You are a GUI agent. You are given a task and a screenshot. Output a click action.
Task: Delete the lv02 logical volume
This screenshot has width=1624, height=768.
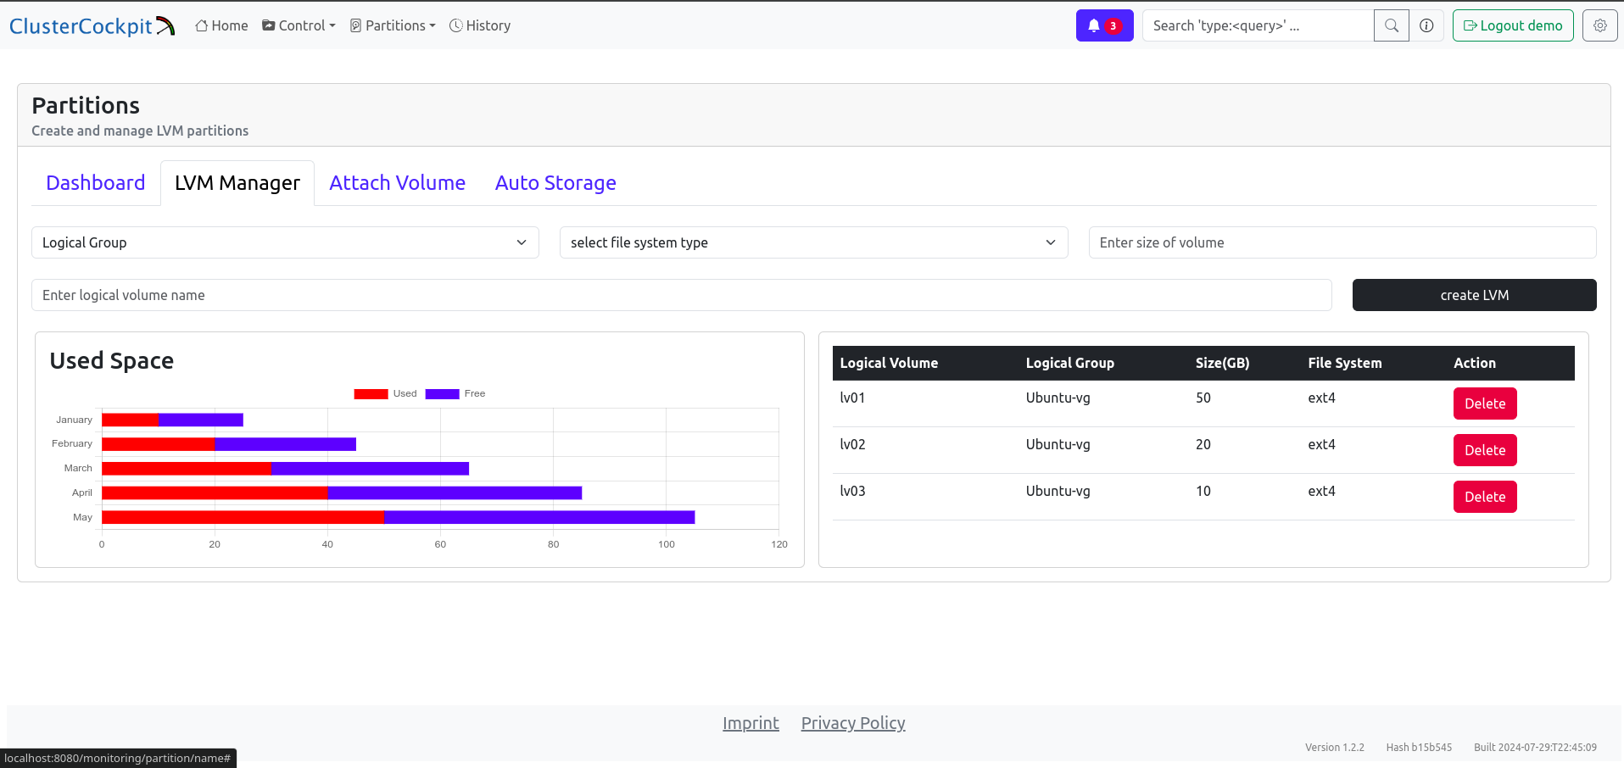tap(1484, 450)
